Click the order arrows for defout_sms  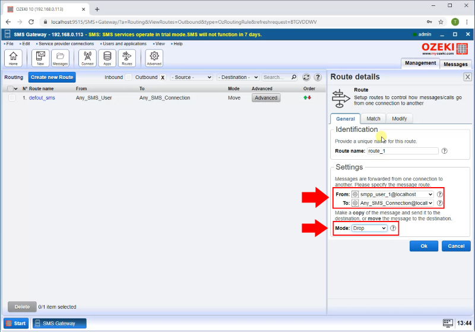coord(307,97)
